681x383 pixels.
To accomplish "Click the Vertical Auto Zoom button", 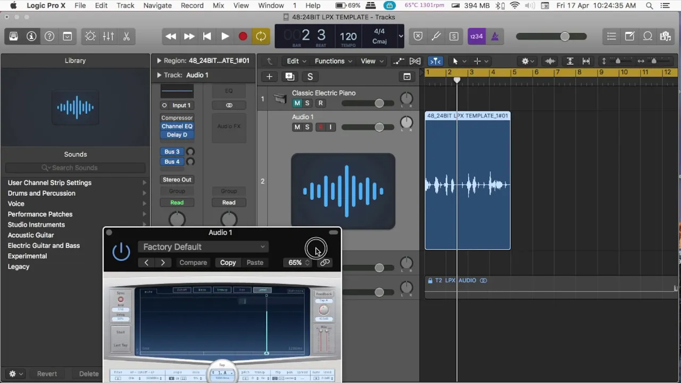I will 570,61.
